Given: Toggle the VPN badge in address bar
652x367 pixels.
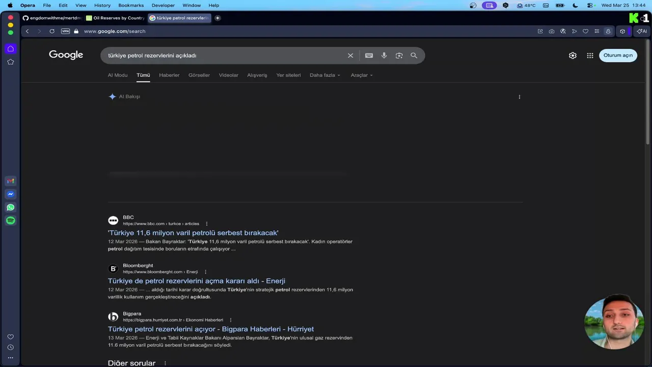Looking at the screenshot, I should click(x=65, y=31).
